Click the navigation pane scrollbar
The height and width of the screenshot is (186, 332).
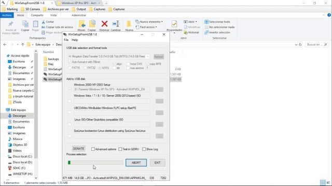tap(36, 105)
